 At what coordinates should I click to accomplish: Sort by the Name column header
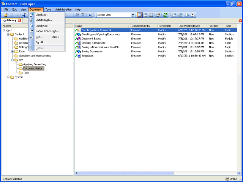tap(102, 26)
